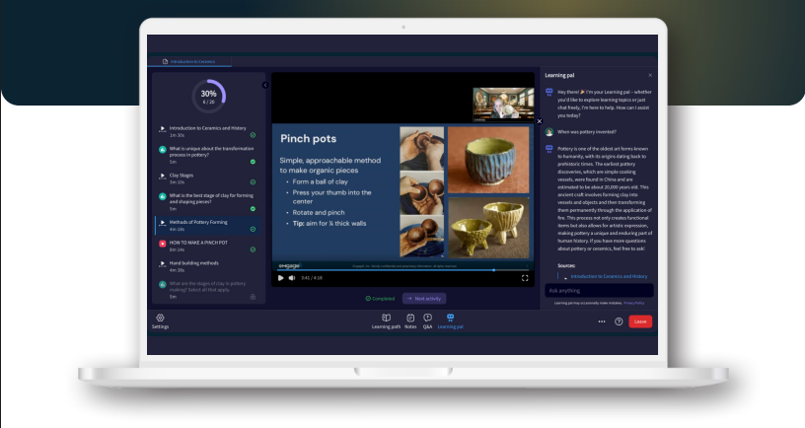805x428 pixels.
Task: Play the video
Action: 280,278
